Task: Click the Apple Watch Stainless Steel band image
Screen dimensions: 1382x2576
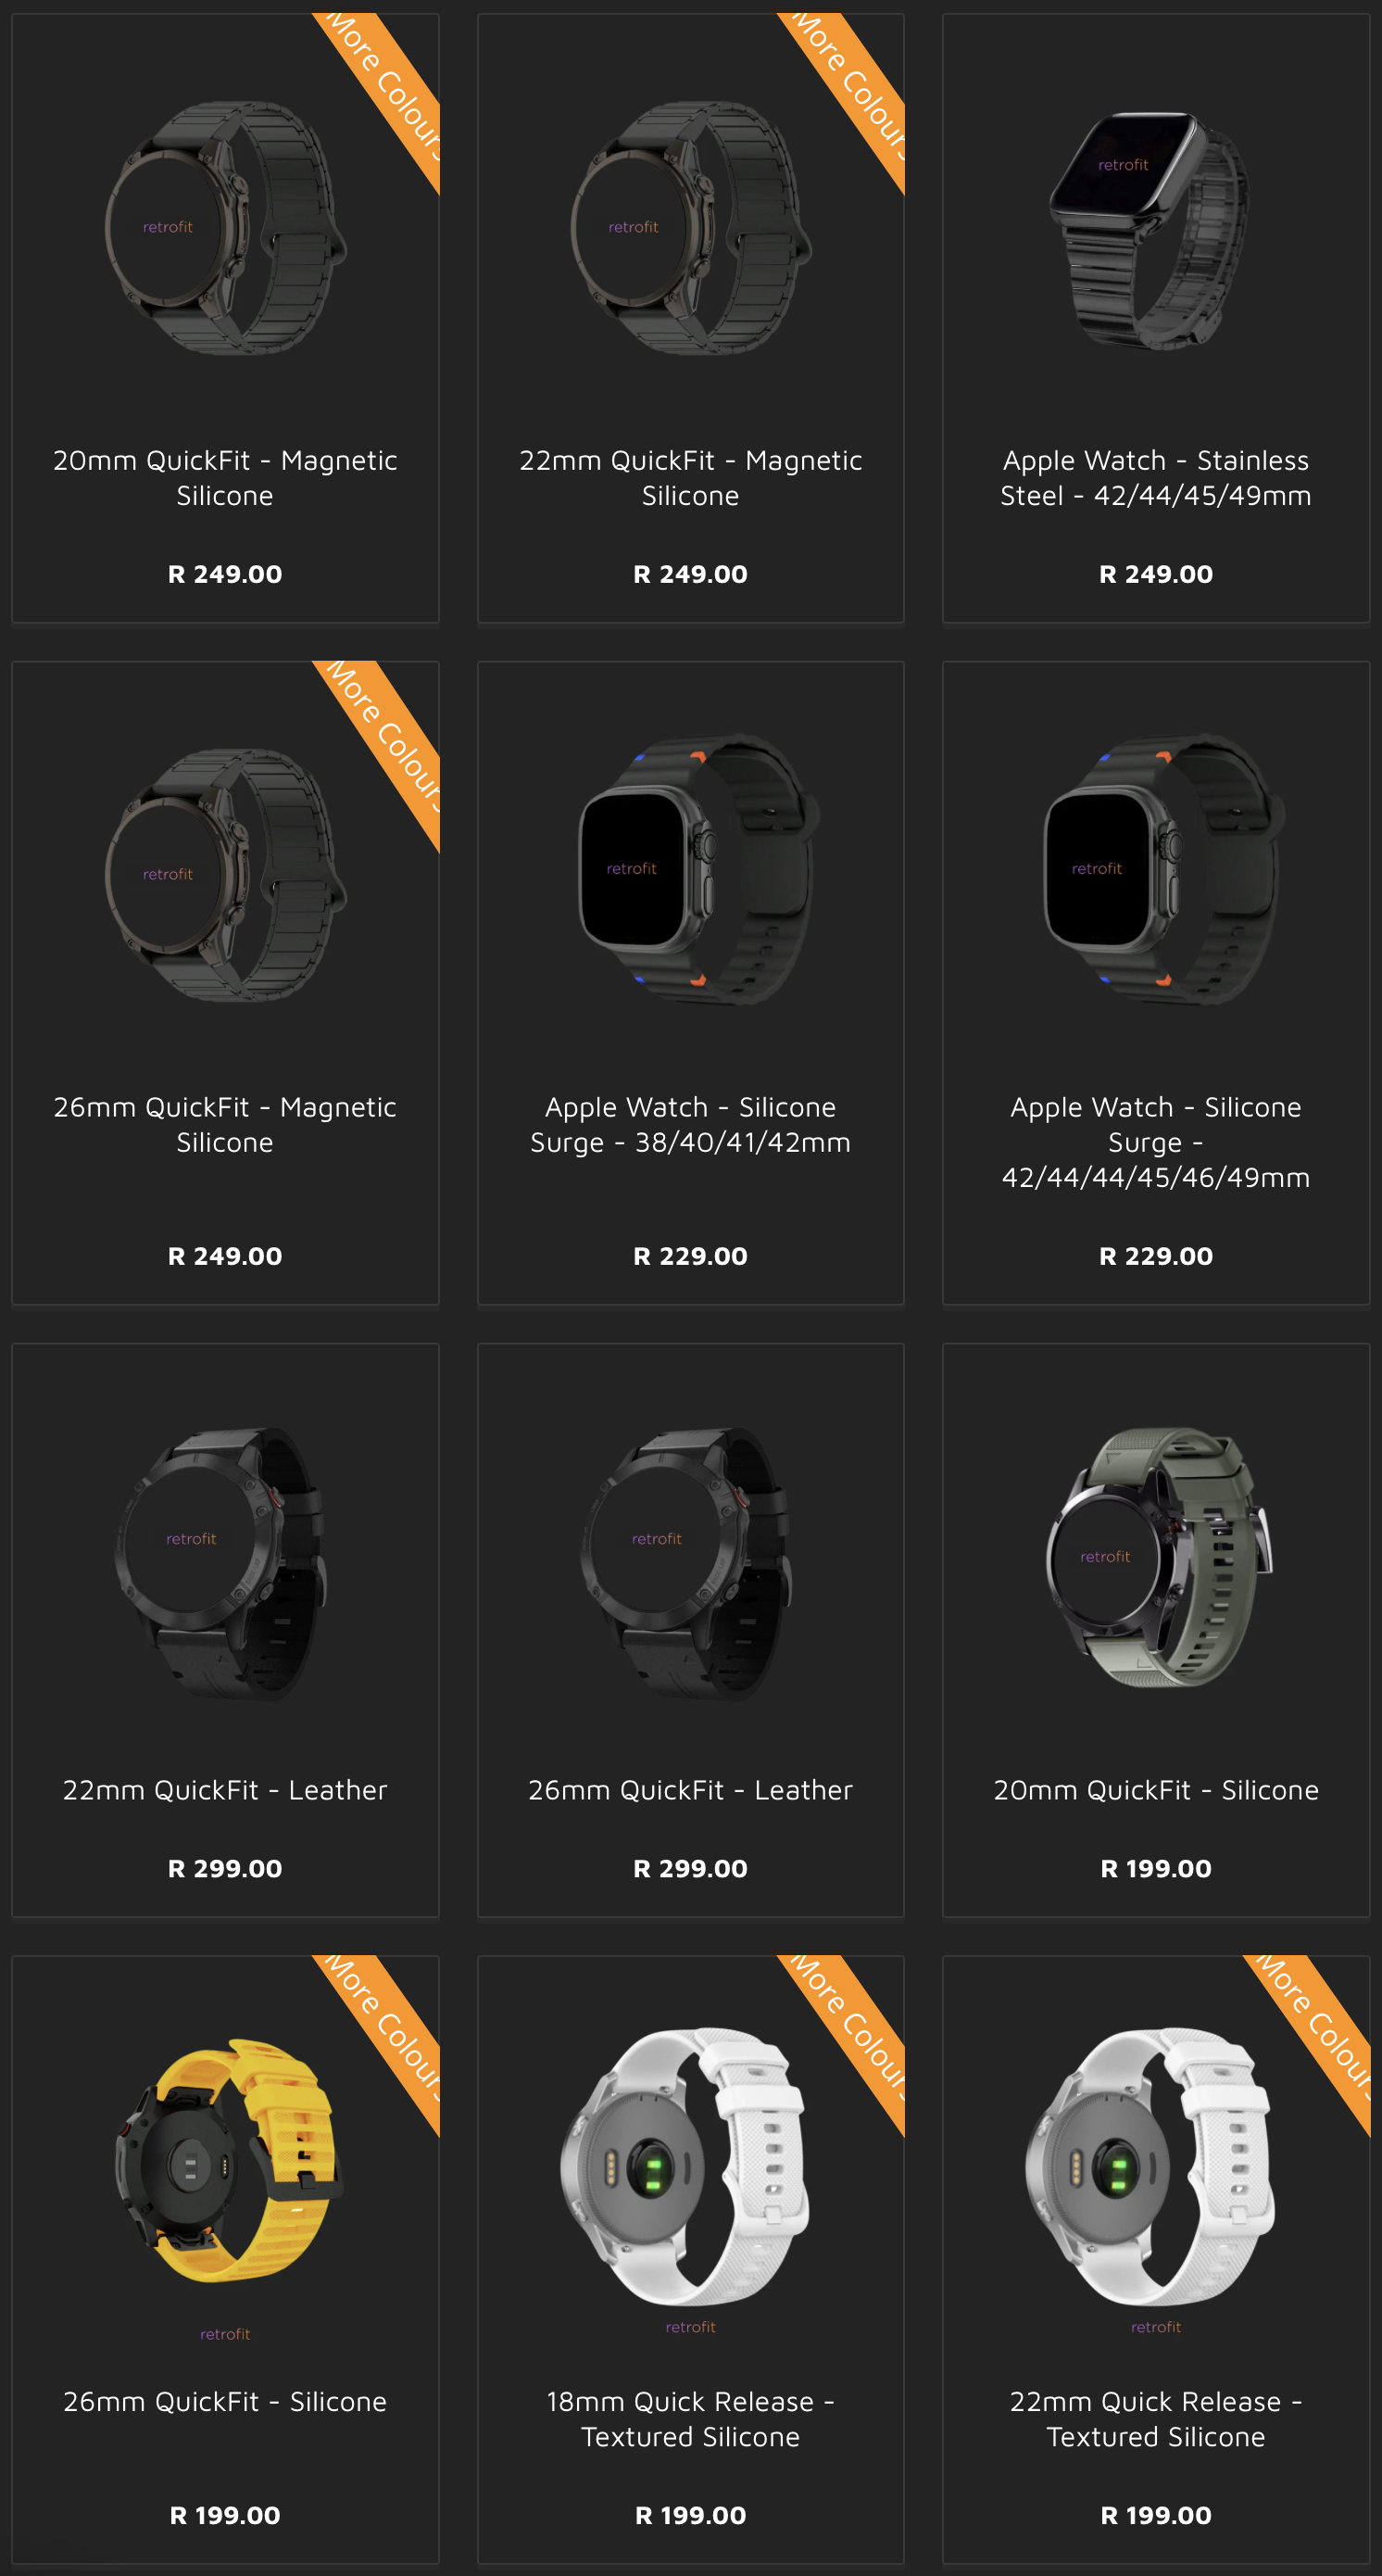Action: (1150, 230)
